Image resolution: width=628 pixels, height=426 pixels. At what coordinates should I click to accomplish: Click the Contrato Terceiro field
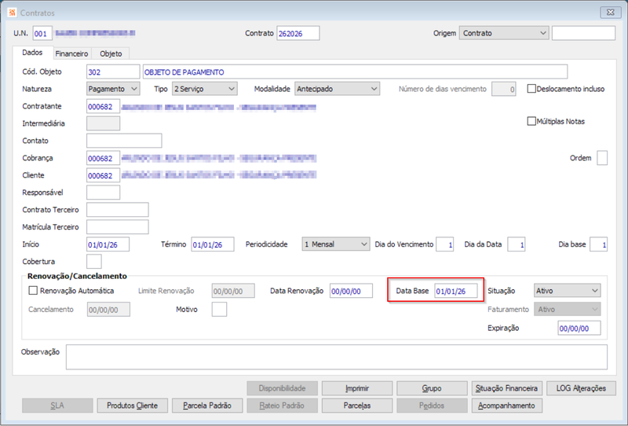pos(117,210)
